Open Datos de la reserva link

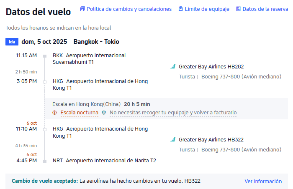pyautogui.click(x=265, y=9)
